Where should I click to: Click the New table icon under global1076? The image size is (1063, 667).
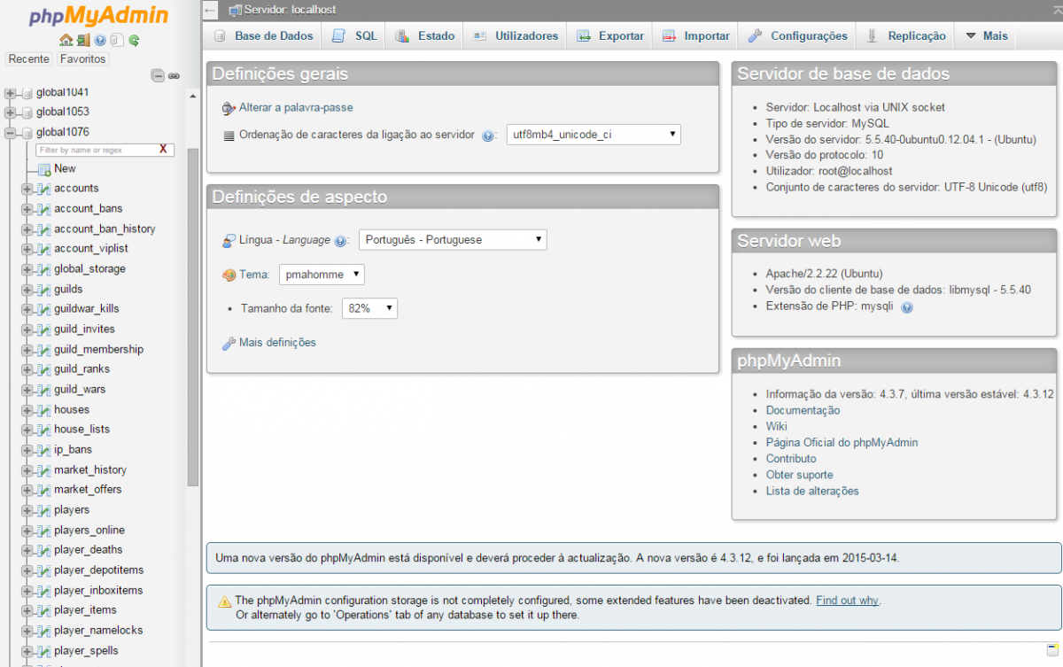point(44,169)
